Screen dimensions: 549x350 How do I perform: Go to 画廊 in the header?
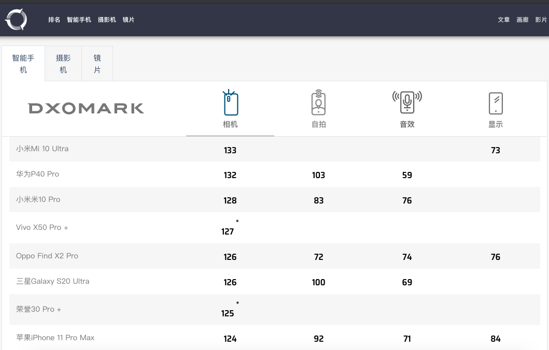point(523,20)
